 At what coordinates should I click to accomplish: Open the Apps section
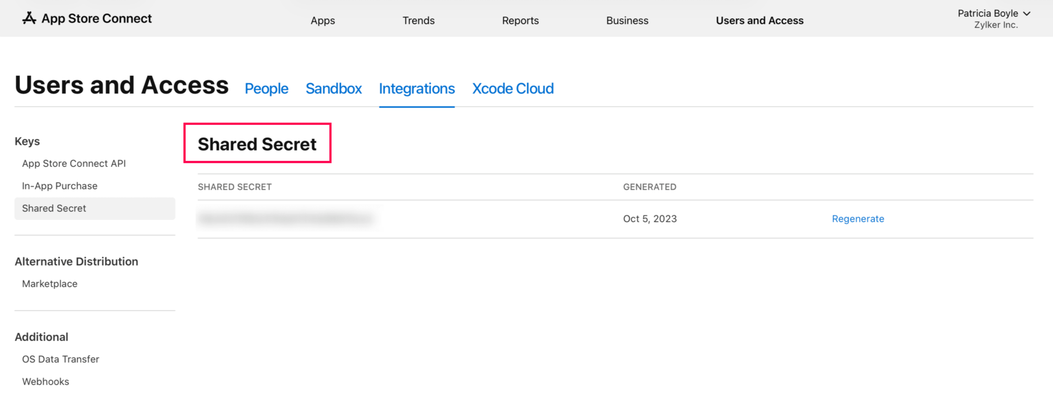tap(322, 21)
